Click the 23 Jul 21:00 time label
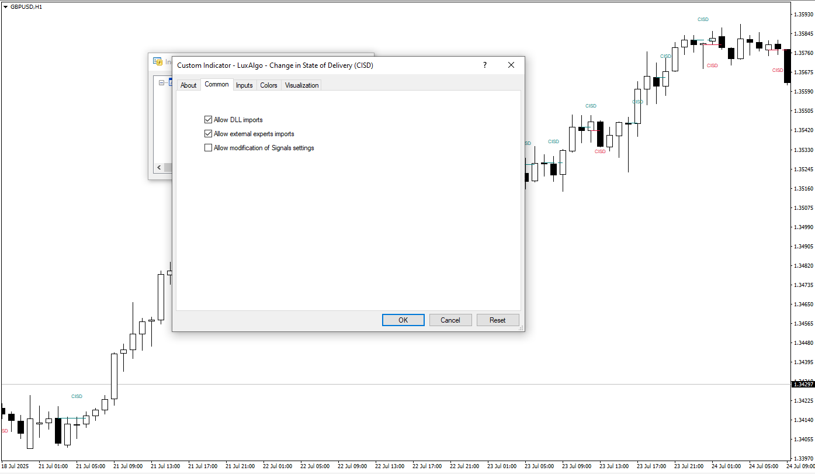This screenshot has width=815, height=474. [x=689, y=466]
